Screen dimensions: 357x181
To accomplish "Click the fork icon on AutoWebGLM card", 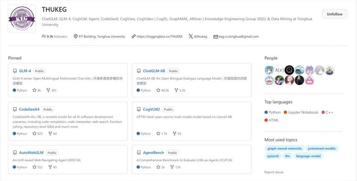I will pyautogui.click(x=50, y=167).
